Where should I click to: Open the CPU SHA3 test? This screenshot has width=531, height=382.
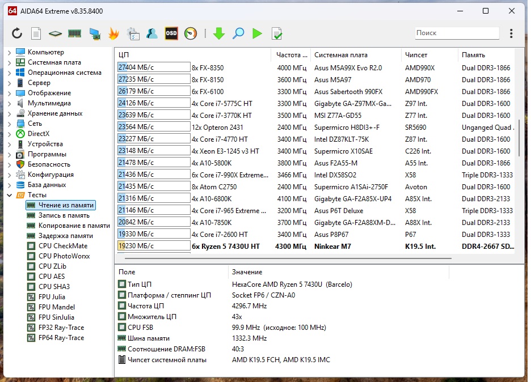coord(54,287)
